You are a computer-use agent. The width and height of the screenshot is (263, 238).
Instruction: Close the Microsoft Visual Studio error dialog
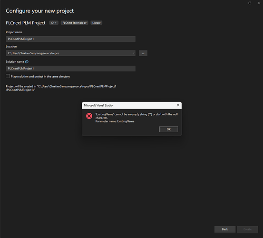178,105
